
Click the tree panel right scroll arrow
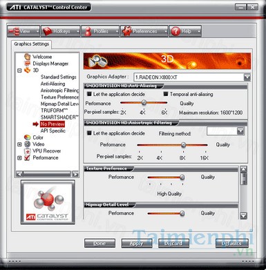coord(75,174)
